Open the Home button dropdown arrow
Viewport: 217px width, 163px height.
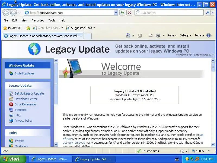click(x=133, y=35)
